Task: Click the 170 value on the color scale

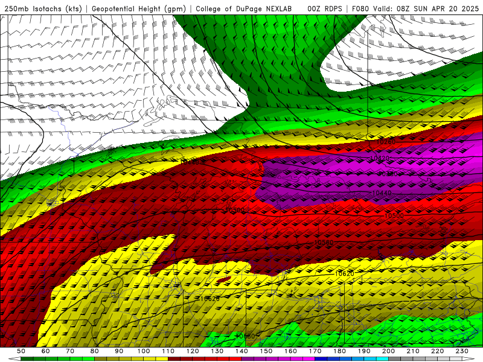Action: coord(315,351)
